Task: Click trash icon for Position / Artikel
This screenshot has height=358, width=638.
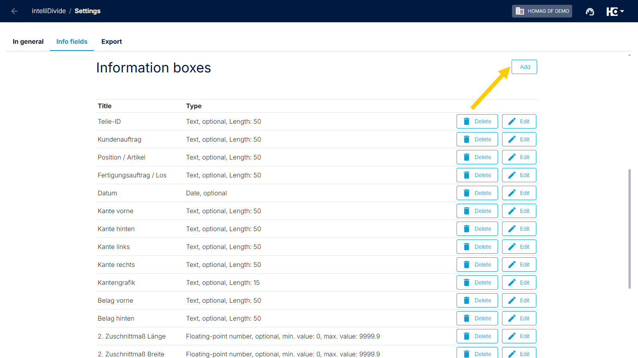Action: 467,157
